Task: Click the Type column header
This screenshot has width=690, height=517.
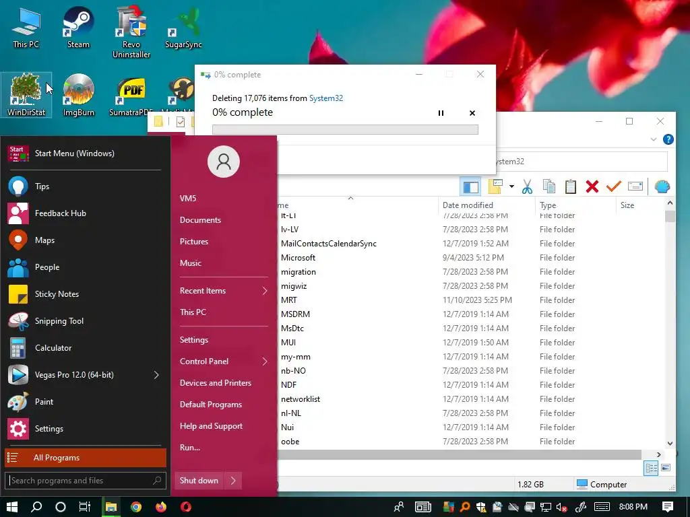Action: click(548, 205)
